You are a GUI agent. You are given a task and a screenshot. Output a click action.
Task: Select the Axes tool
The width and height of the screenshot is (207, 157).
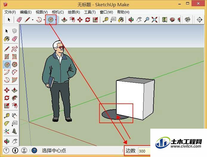(x=7, y=131)
